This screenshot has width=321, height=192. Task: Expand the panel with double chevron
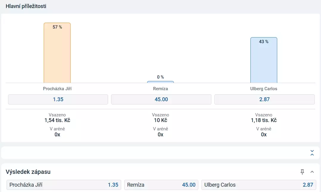coord(312,153)
